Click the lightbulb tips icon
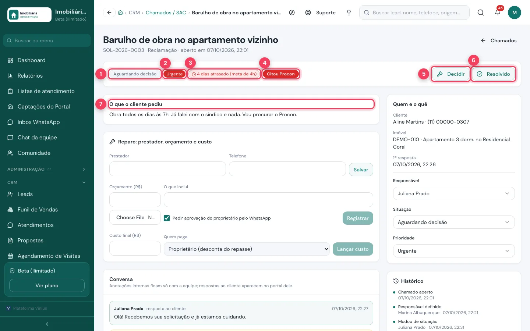This screenshot has width=530, height=331. [349, 13]
